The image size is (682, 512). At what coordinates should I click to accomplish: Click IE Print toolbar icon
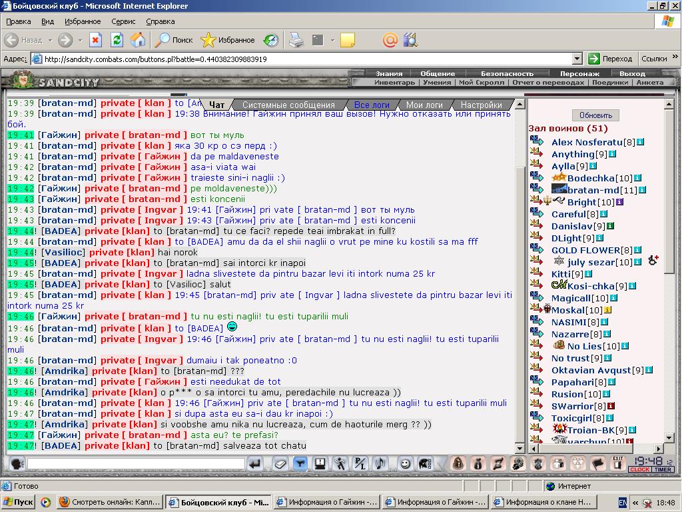pos(296,40)
